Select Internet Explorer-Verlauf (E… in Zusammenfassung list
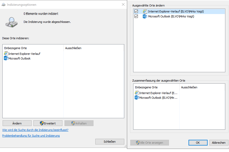Image resolution: width=229 pixels, height=152 pixels. (x=158, y=93)
